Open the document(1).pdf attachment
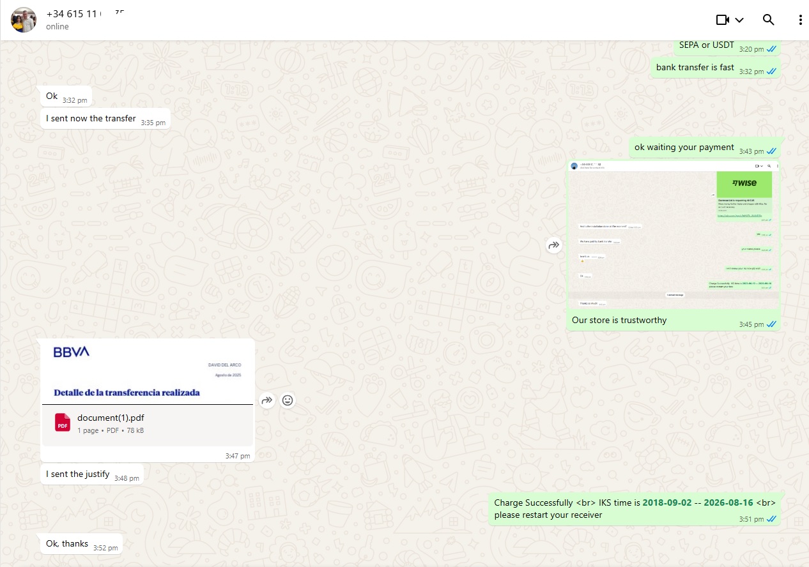This screenshot has height=567, width=809. tap(111, 418)
